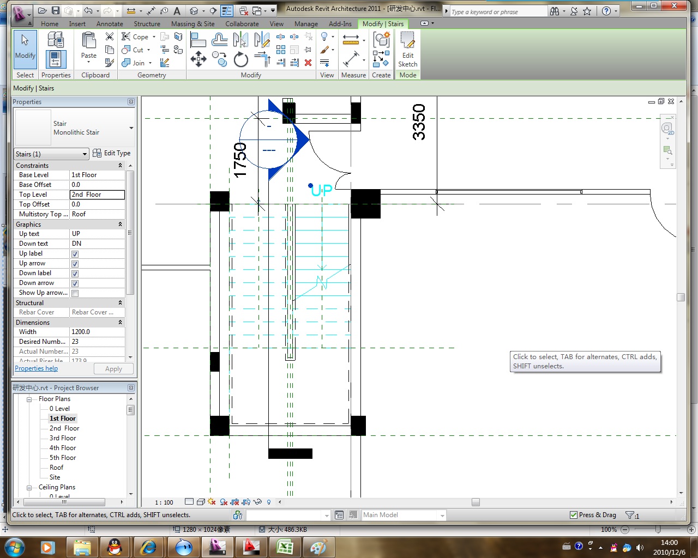
Task: Click the Align tool icon
Action: pos(198,40)
